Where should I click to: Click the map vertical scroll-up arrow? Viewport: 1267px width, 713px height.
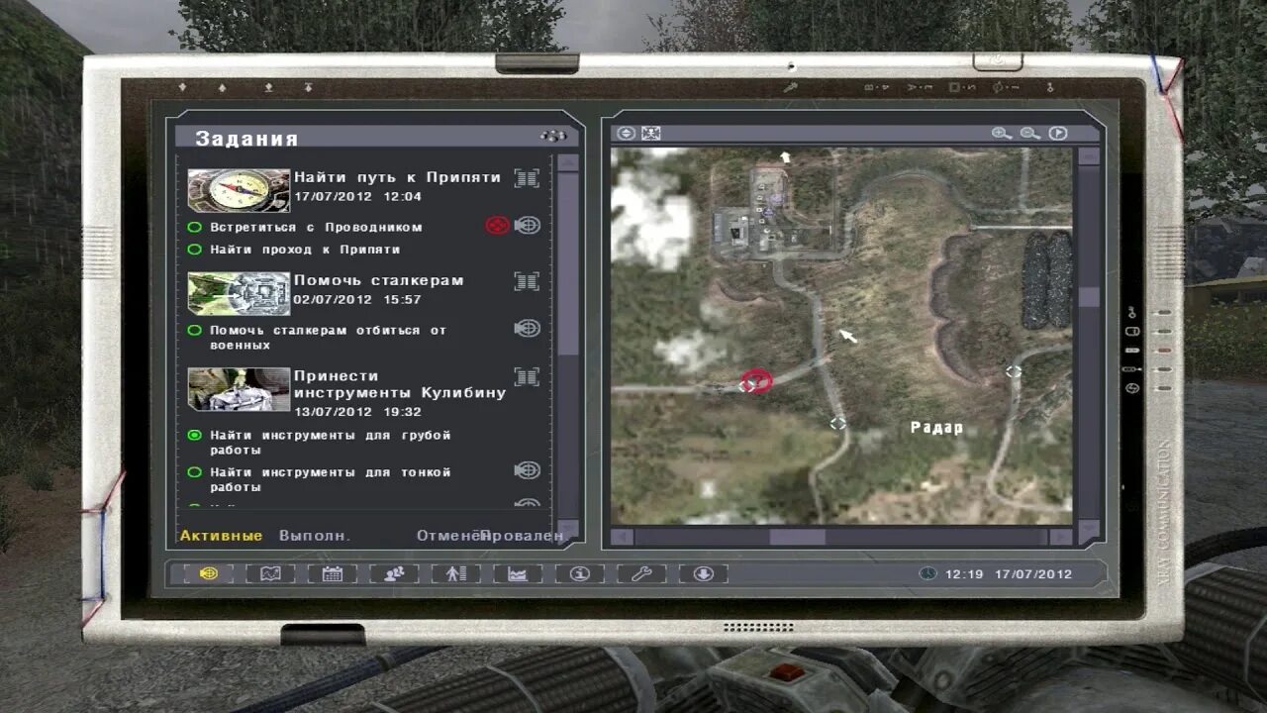tap(1088, 156)
